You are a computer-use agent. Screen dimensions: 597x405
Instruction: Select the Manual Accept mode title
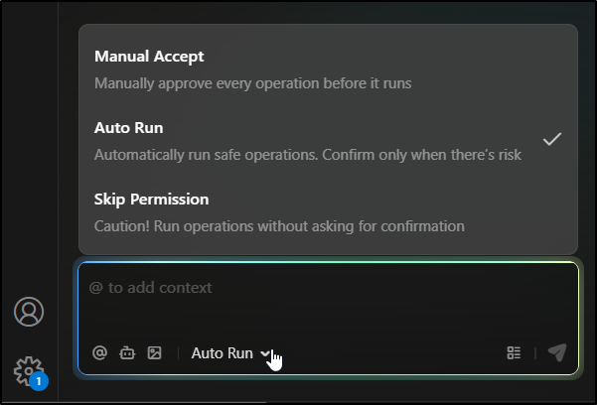(149, 57)
